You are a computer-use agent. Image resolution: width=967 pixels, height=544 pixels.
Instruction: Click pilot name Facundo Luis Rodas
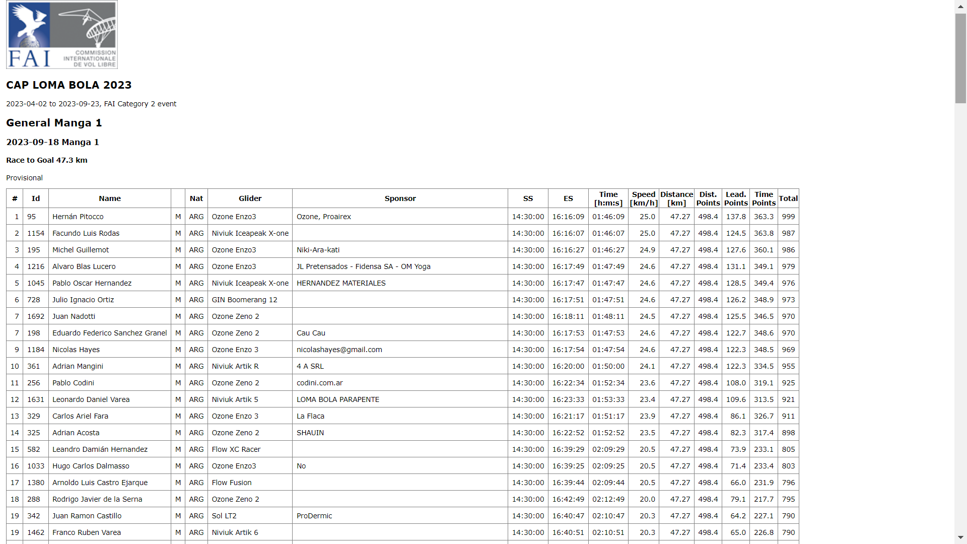point(86,233)
